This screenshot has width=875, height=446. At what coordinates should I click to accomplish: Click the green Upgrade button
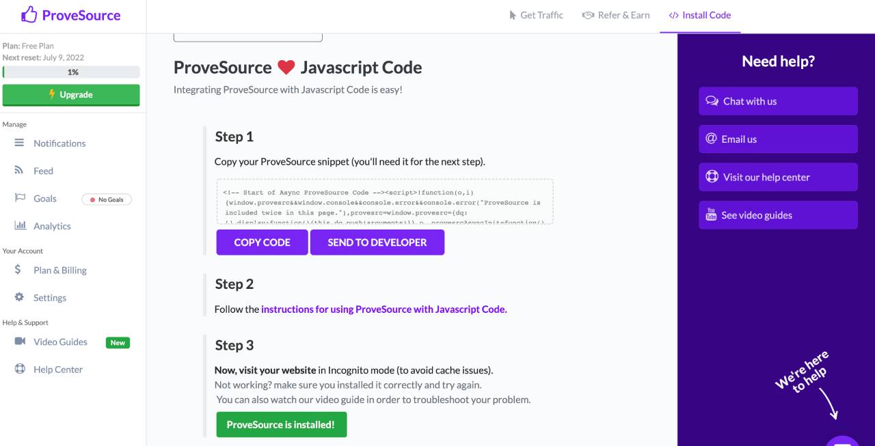[71, 95]
